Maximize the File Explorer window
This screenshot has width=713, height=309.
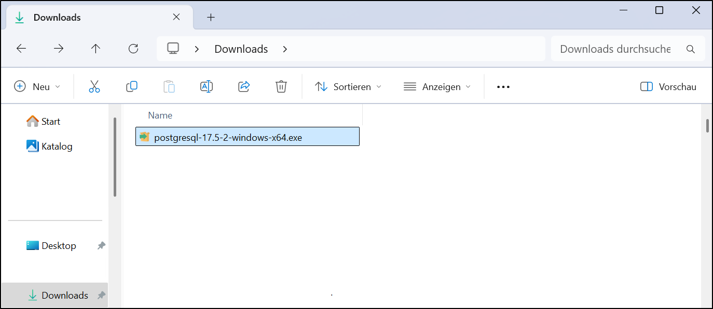point(659,10)
